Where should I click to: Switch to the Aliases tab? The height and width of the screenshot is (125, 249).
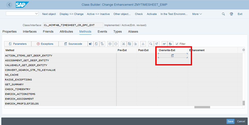(133, 31)
